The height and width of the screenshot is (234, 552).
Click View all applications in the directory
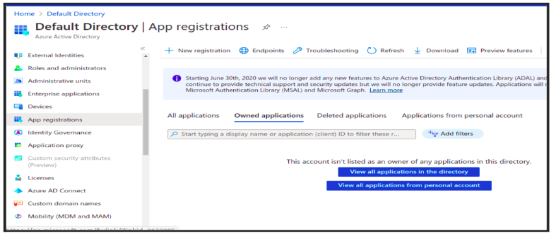click(408, 172)
